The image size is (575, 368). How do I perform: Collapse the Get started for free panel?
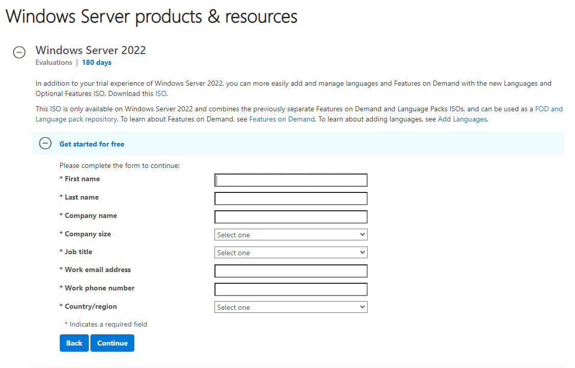(45, 143)
